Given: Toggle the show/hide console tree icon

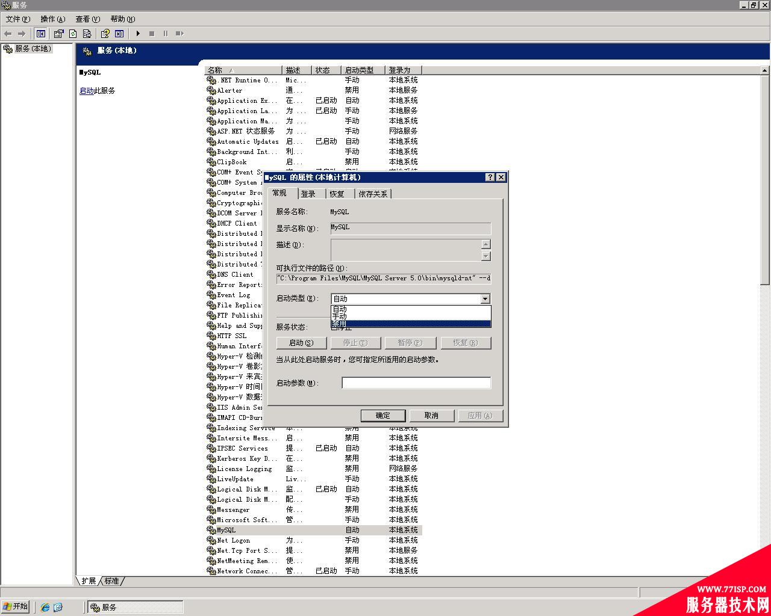Looking at the screenshot, I should (40, 34).
